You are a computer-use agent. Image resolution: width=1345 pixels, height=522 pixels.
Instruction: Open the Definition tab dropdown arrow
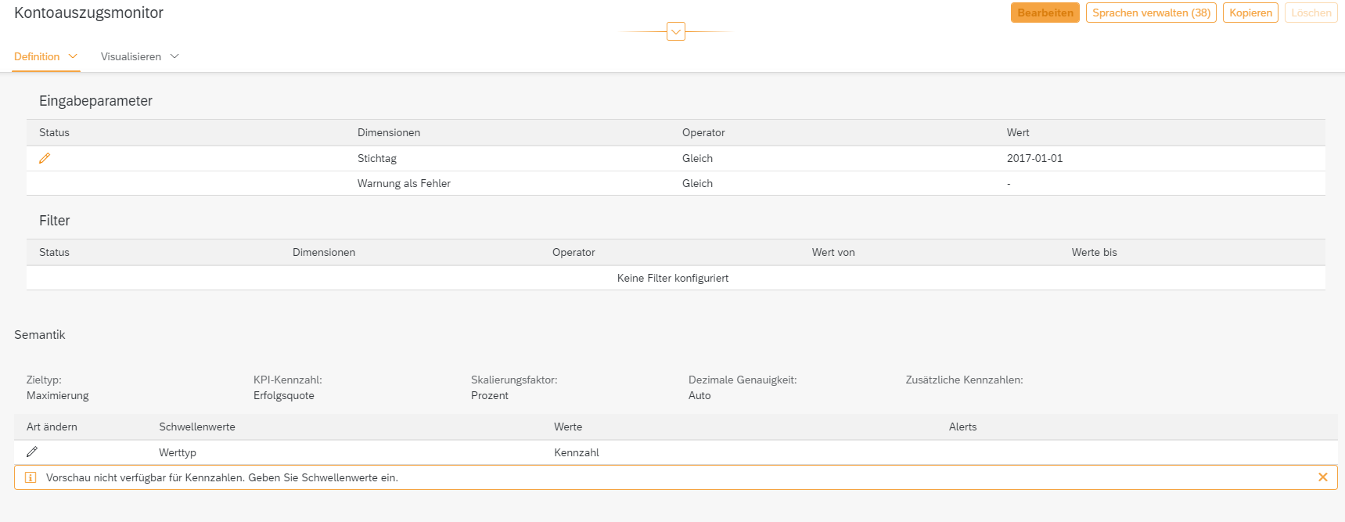coord(74,56)
